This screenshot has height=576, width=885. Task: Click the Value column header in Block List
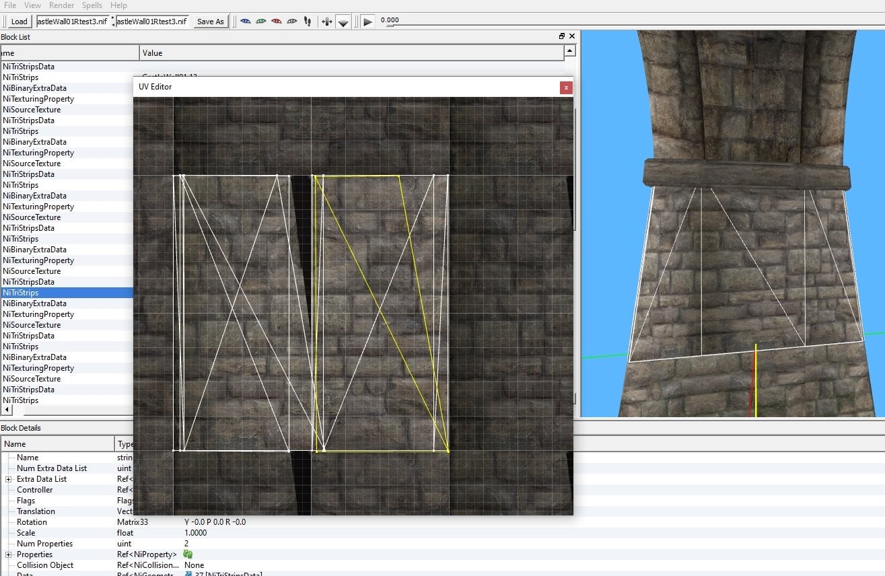[353, 52]
